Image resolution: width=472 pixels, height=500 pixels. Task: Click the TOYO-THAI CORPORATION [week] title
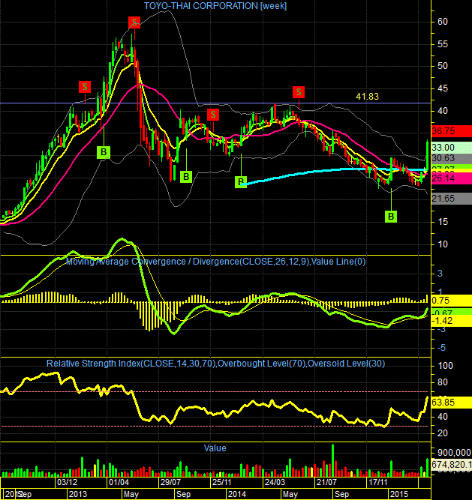coord(215,6)
